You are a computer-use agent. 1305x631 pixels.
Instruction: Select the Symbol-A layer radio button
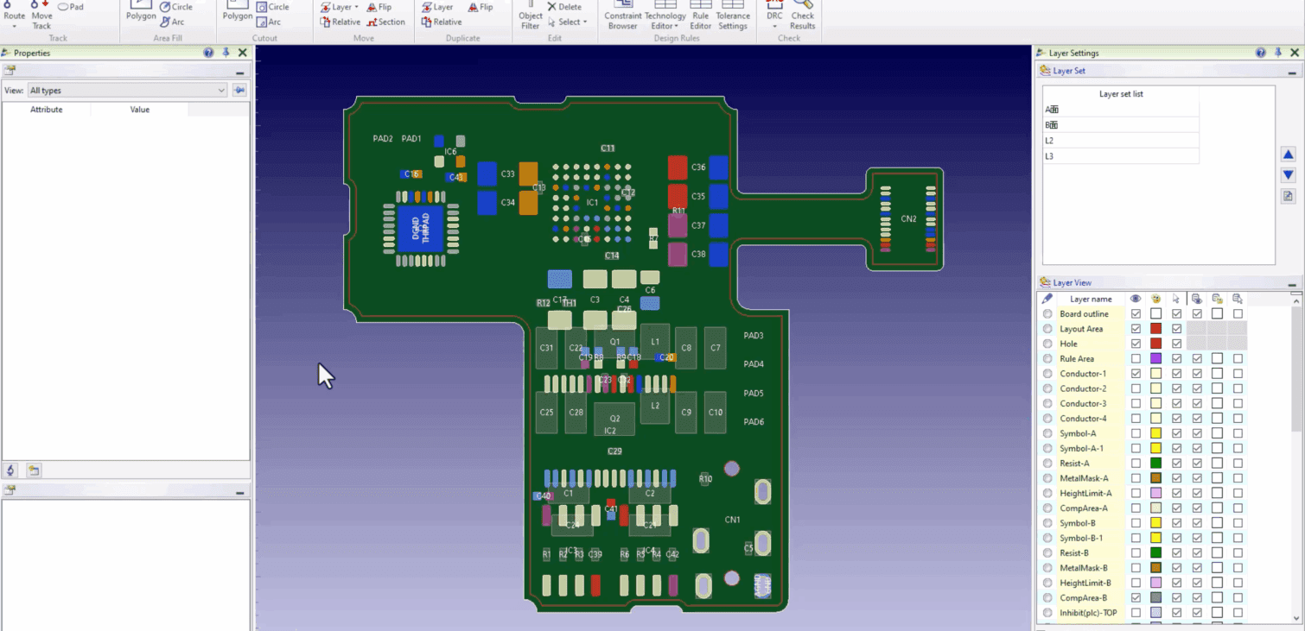pos(1047,433)
